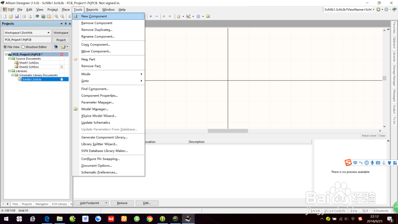The image size is (398, 224).
Task: Click the Remove button
Action: pyautogui.click(x=122, y=203)
